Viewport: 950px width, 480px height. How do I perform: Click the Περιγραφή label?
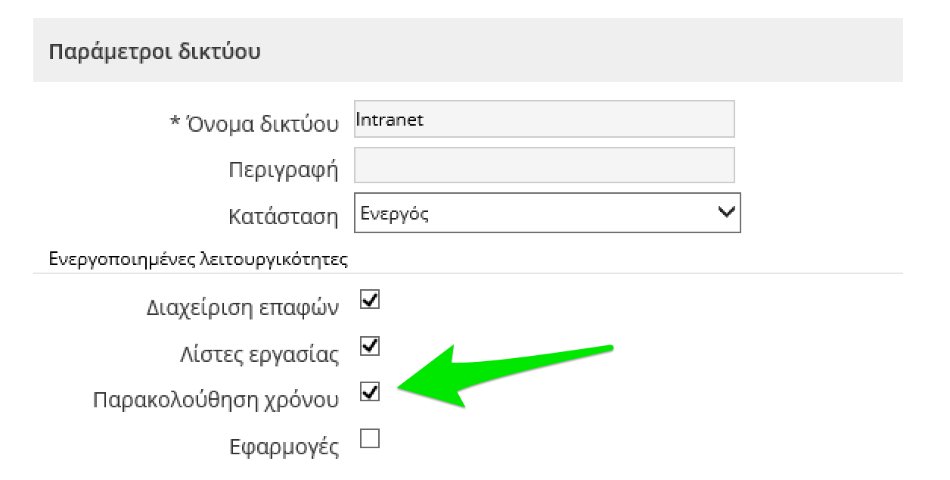[283, 170]
